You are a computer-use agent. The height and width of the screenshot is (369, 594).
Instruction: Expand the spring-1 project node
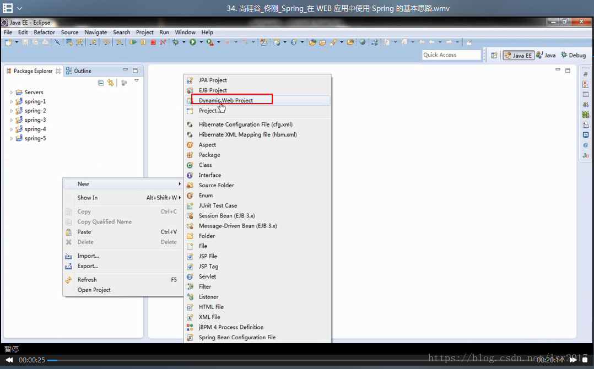[12, 101]
